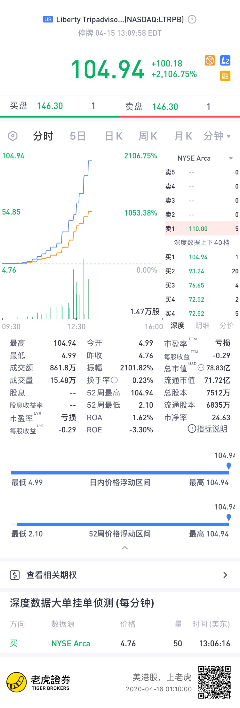
Task: Select the 明细 details tab
Action: [x=203, y=325]
